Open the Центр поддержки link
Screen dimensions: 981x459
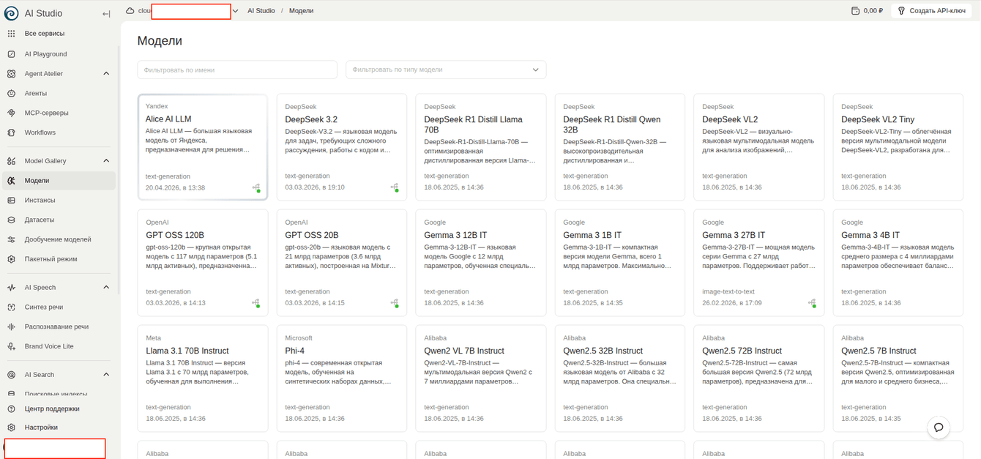[x=52, y=409]
